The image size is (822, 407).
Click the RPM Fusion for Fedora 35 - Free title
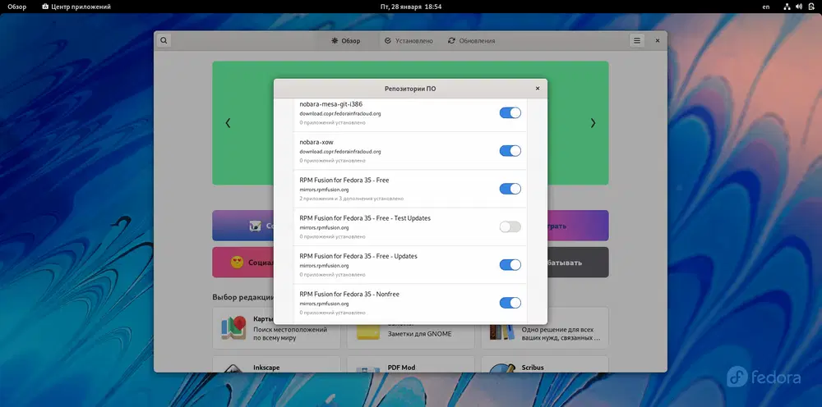344,180
